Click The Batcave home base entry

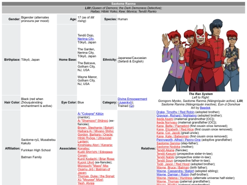tap(86, 66)
